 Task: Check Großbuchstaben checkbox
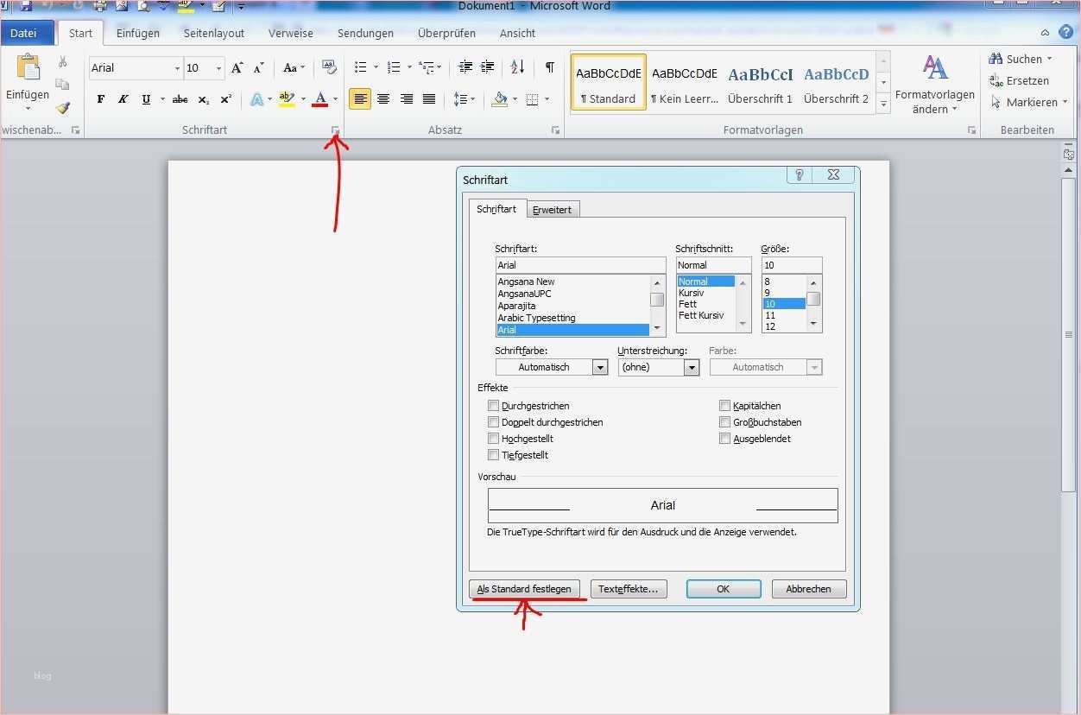pos(725,422)
